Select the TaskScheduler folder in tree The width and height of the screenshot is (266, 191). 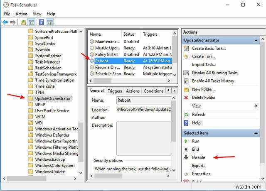click(48, 68)
